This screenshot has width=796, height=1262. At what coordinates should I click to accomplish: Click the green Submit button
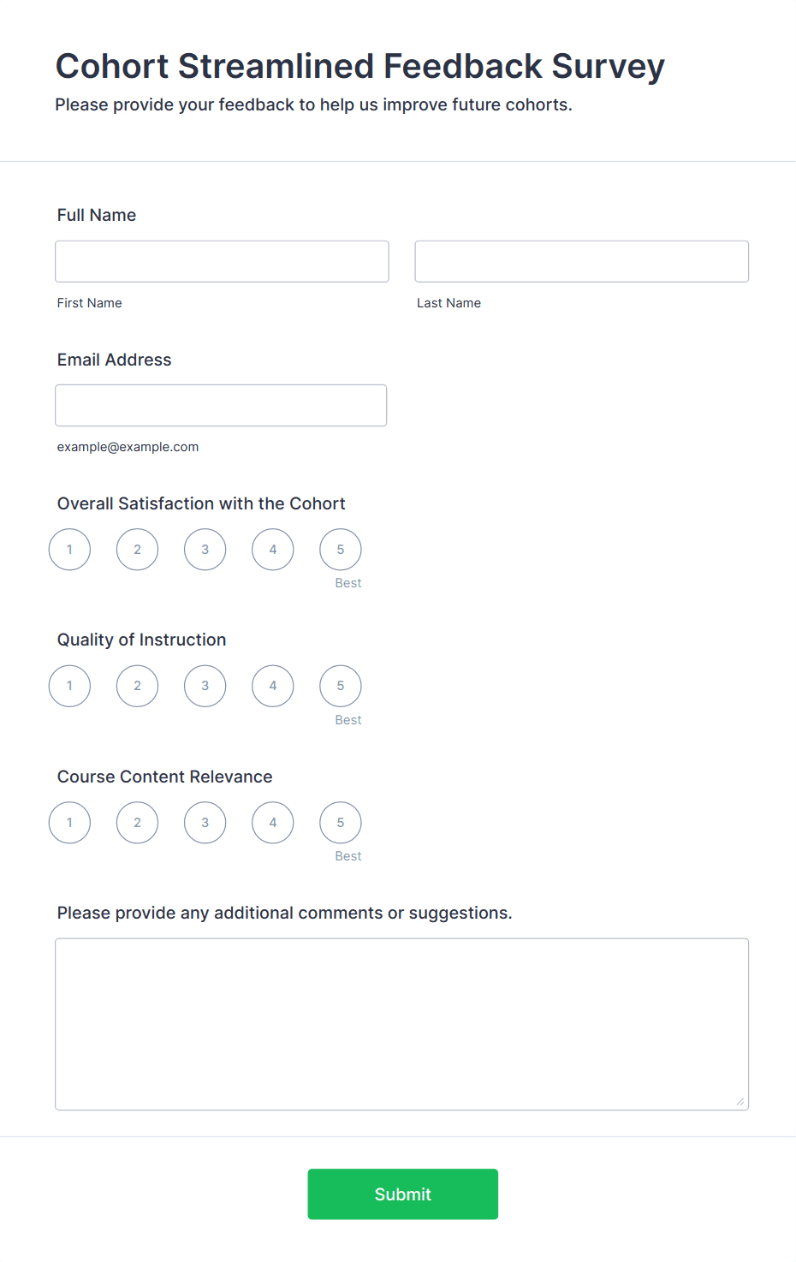402,1194
